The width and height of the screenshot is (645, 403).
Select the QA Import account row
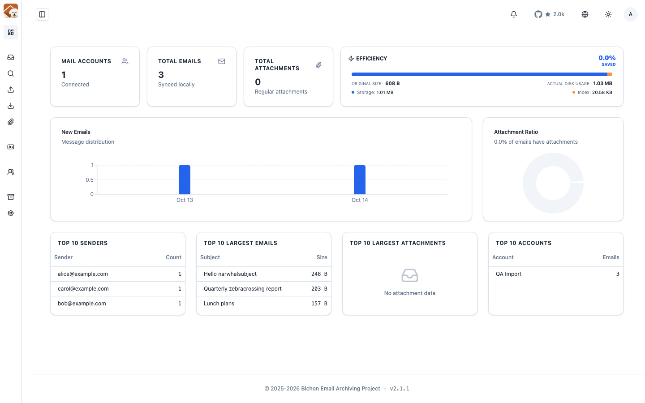(x=556, y=274)
